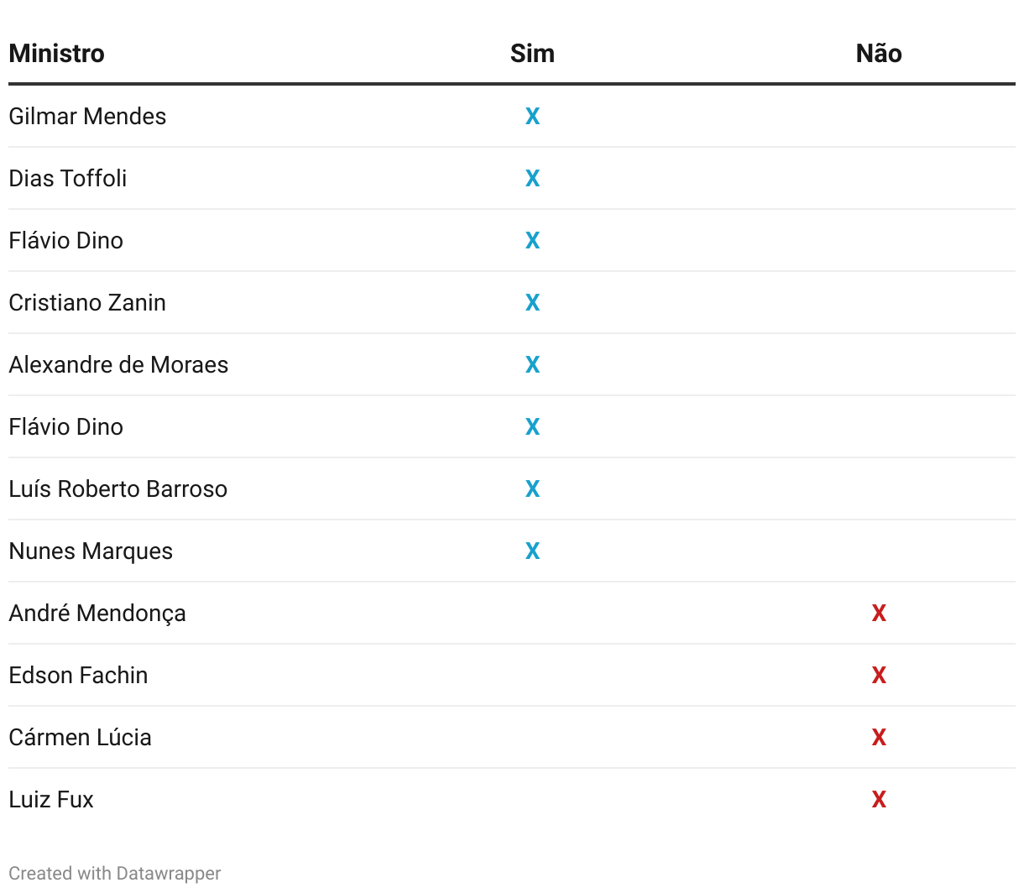Click the red X for Cármen Lúcia
The height and width of the screenshot is (893, 1024).
coord(879,738)
